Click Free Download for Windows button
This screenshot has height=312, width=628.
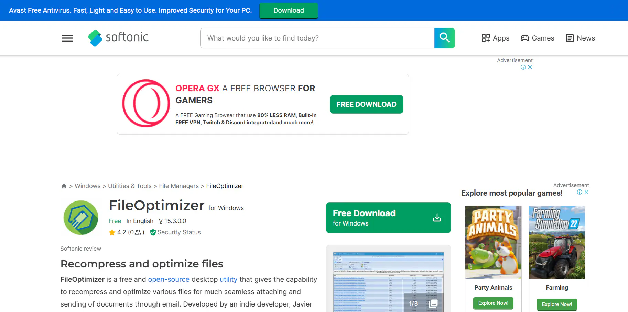(x=388, y=218)
